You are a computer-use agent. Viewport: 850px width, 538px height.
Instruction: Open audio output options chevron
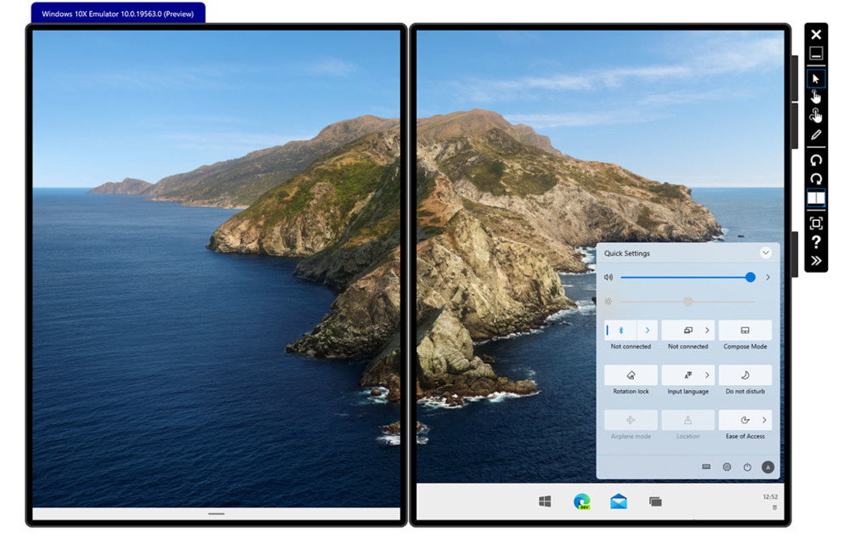tap(768, 277)
